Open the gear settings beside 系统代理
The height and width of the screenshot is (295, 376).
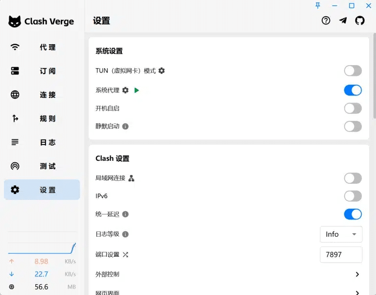click(125, 90)
